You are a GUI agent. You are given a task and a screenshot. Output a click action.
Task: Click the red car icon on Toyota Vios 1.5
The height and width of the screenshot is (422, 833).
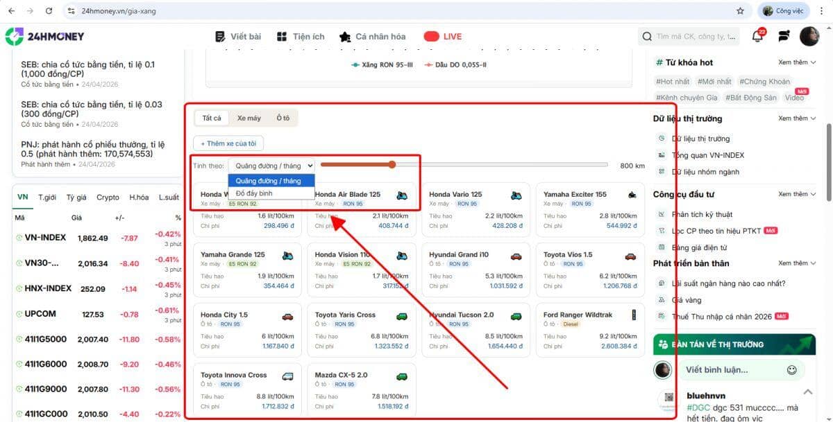pos(630,256)
